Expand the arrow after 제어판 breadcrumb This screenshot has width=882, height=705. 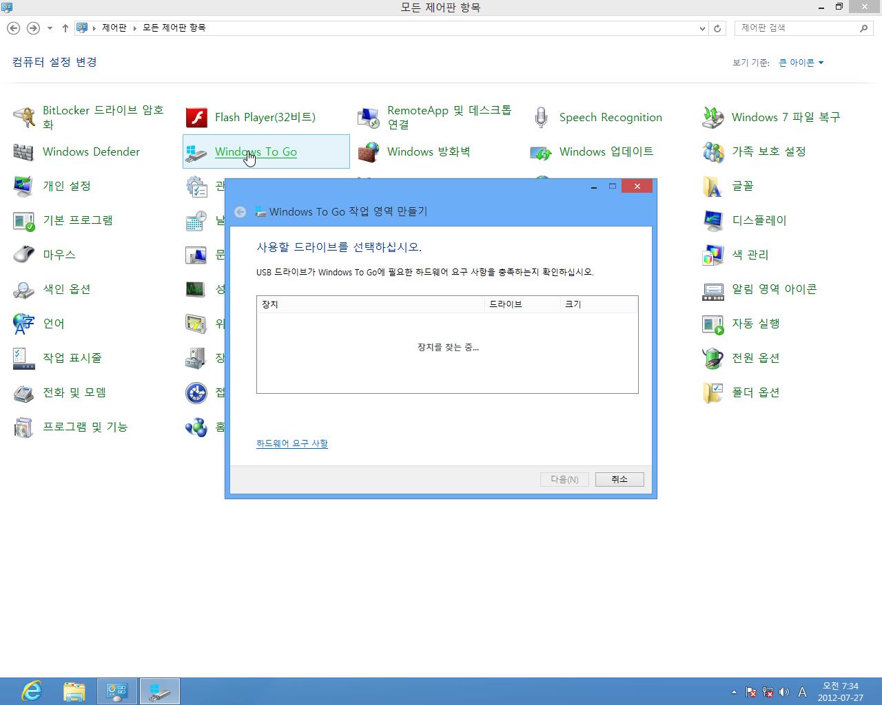pos(135,28)
